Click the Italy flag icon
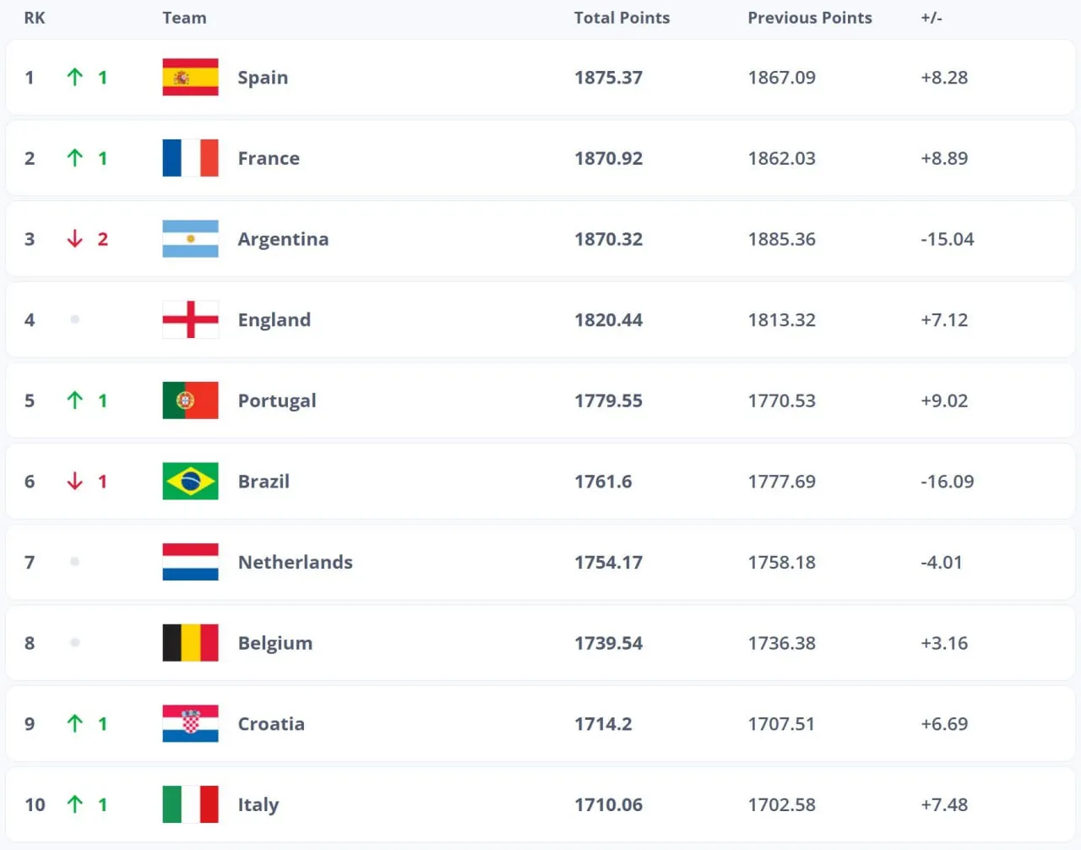The width and height of the screenshot is (1081, 850). (190, 804)
